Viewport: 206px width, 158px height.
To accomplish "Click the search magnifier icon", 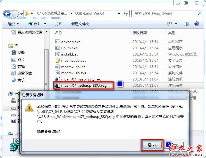I will pos(199,13).
